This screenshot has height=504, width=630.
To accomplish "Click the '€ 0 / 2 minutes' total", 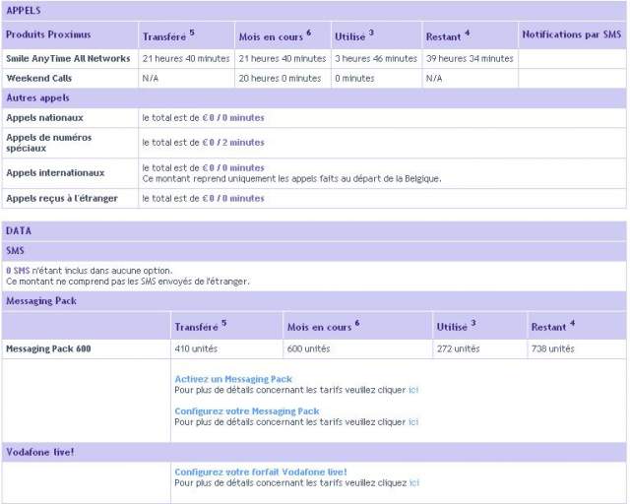I will click(233, 143).
